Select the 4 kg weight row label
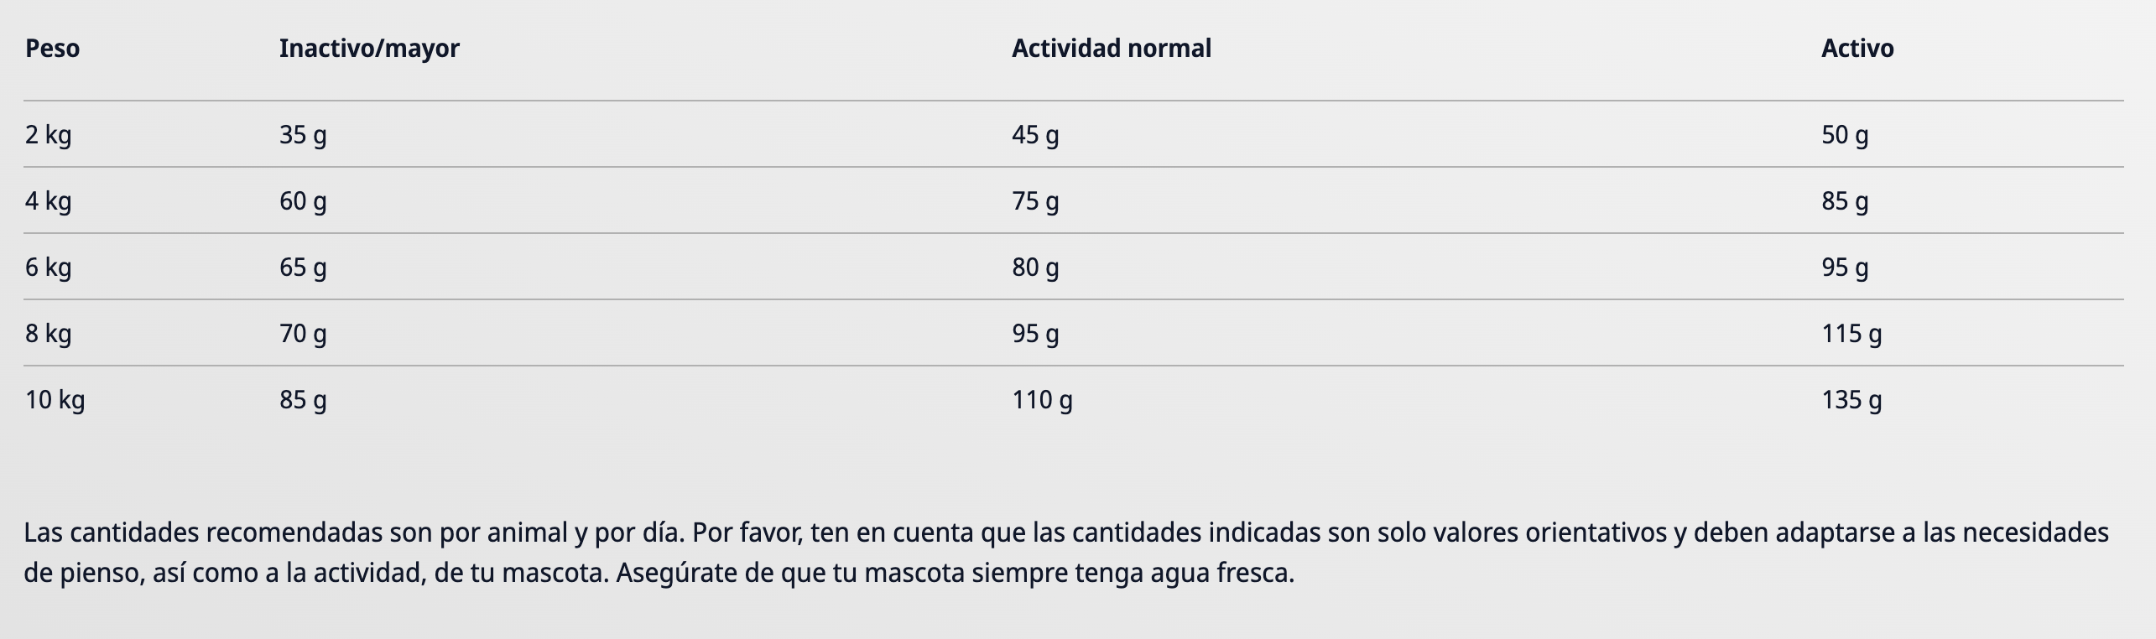Screen dimensions: 2156x639 pyautogui.click(x=48, y=201)
